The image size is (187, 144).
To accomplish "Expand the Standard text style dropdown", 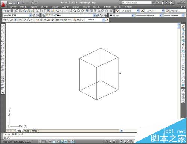I will pos(138,11).
